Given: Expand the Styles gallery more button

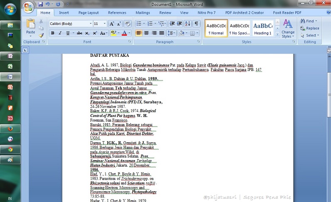Looking at the screenshot, I should pos(277,34).
